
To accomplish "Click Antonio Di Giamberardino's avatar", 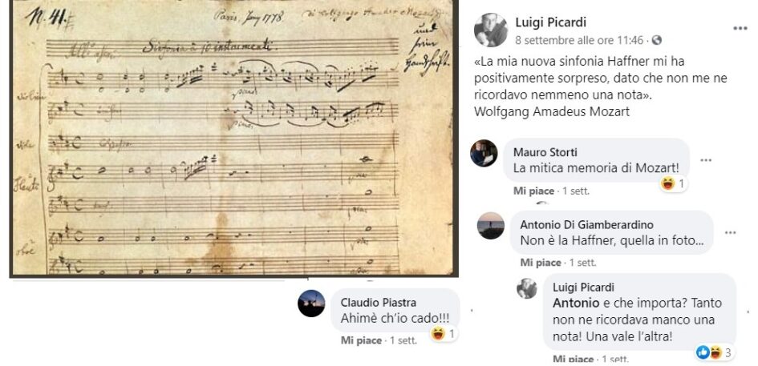I will (x=491, y=226).
